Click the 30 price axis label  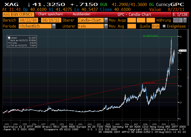tap(181, 69)
